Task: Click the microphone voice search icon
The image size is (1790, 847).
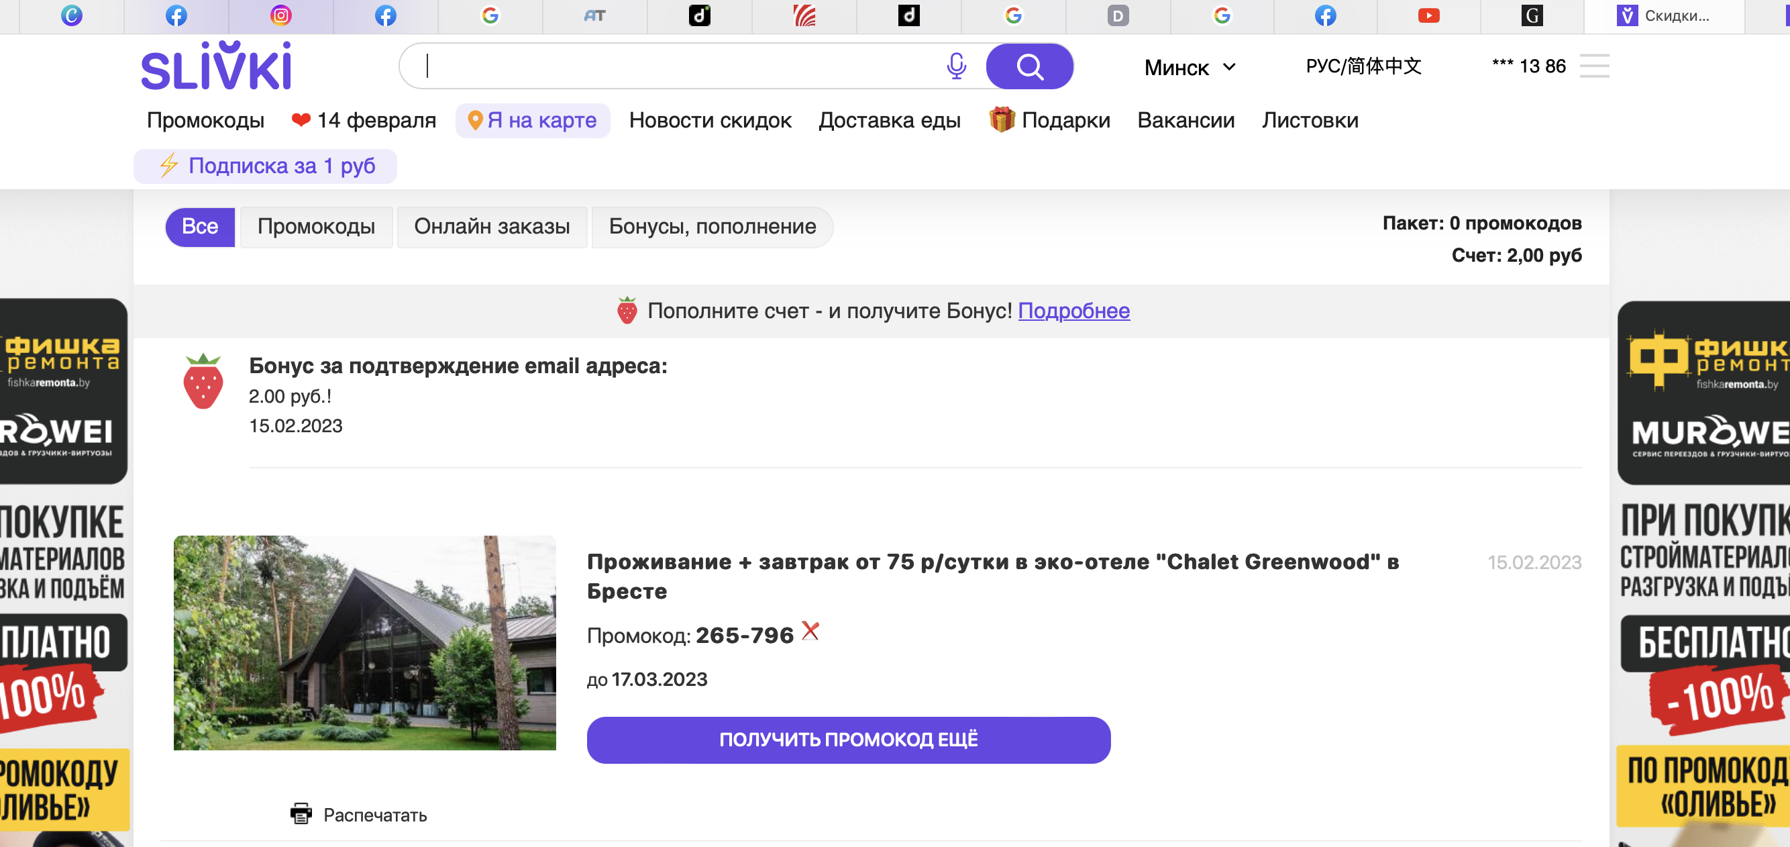Action: click(956, 66)
